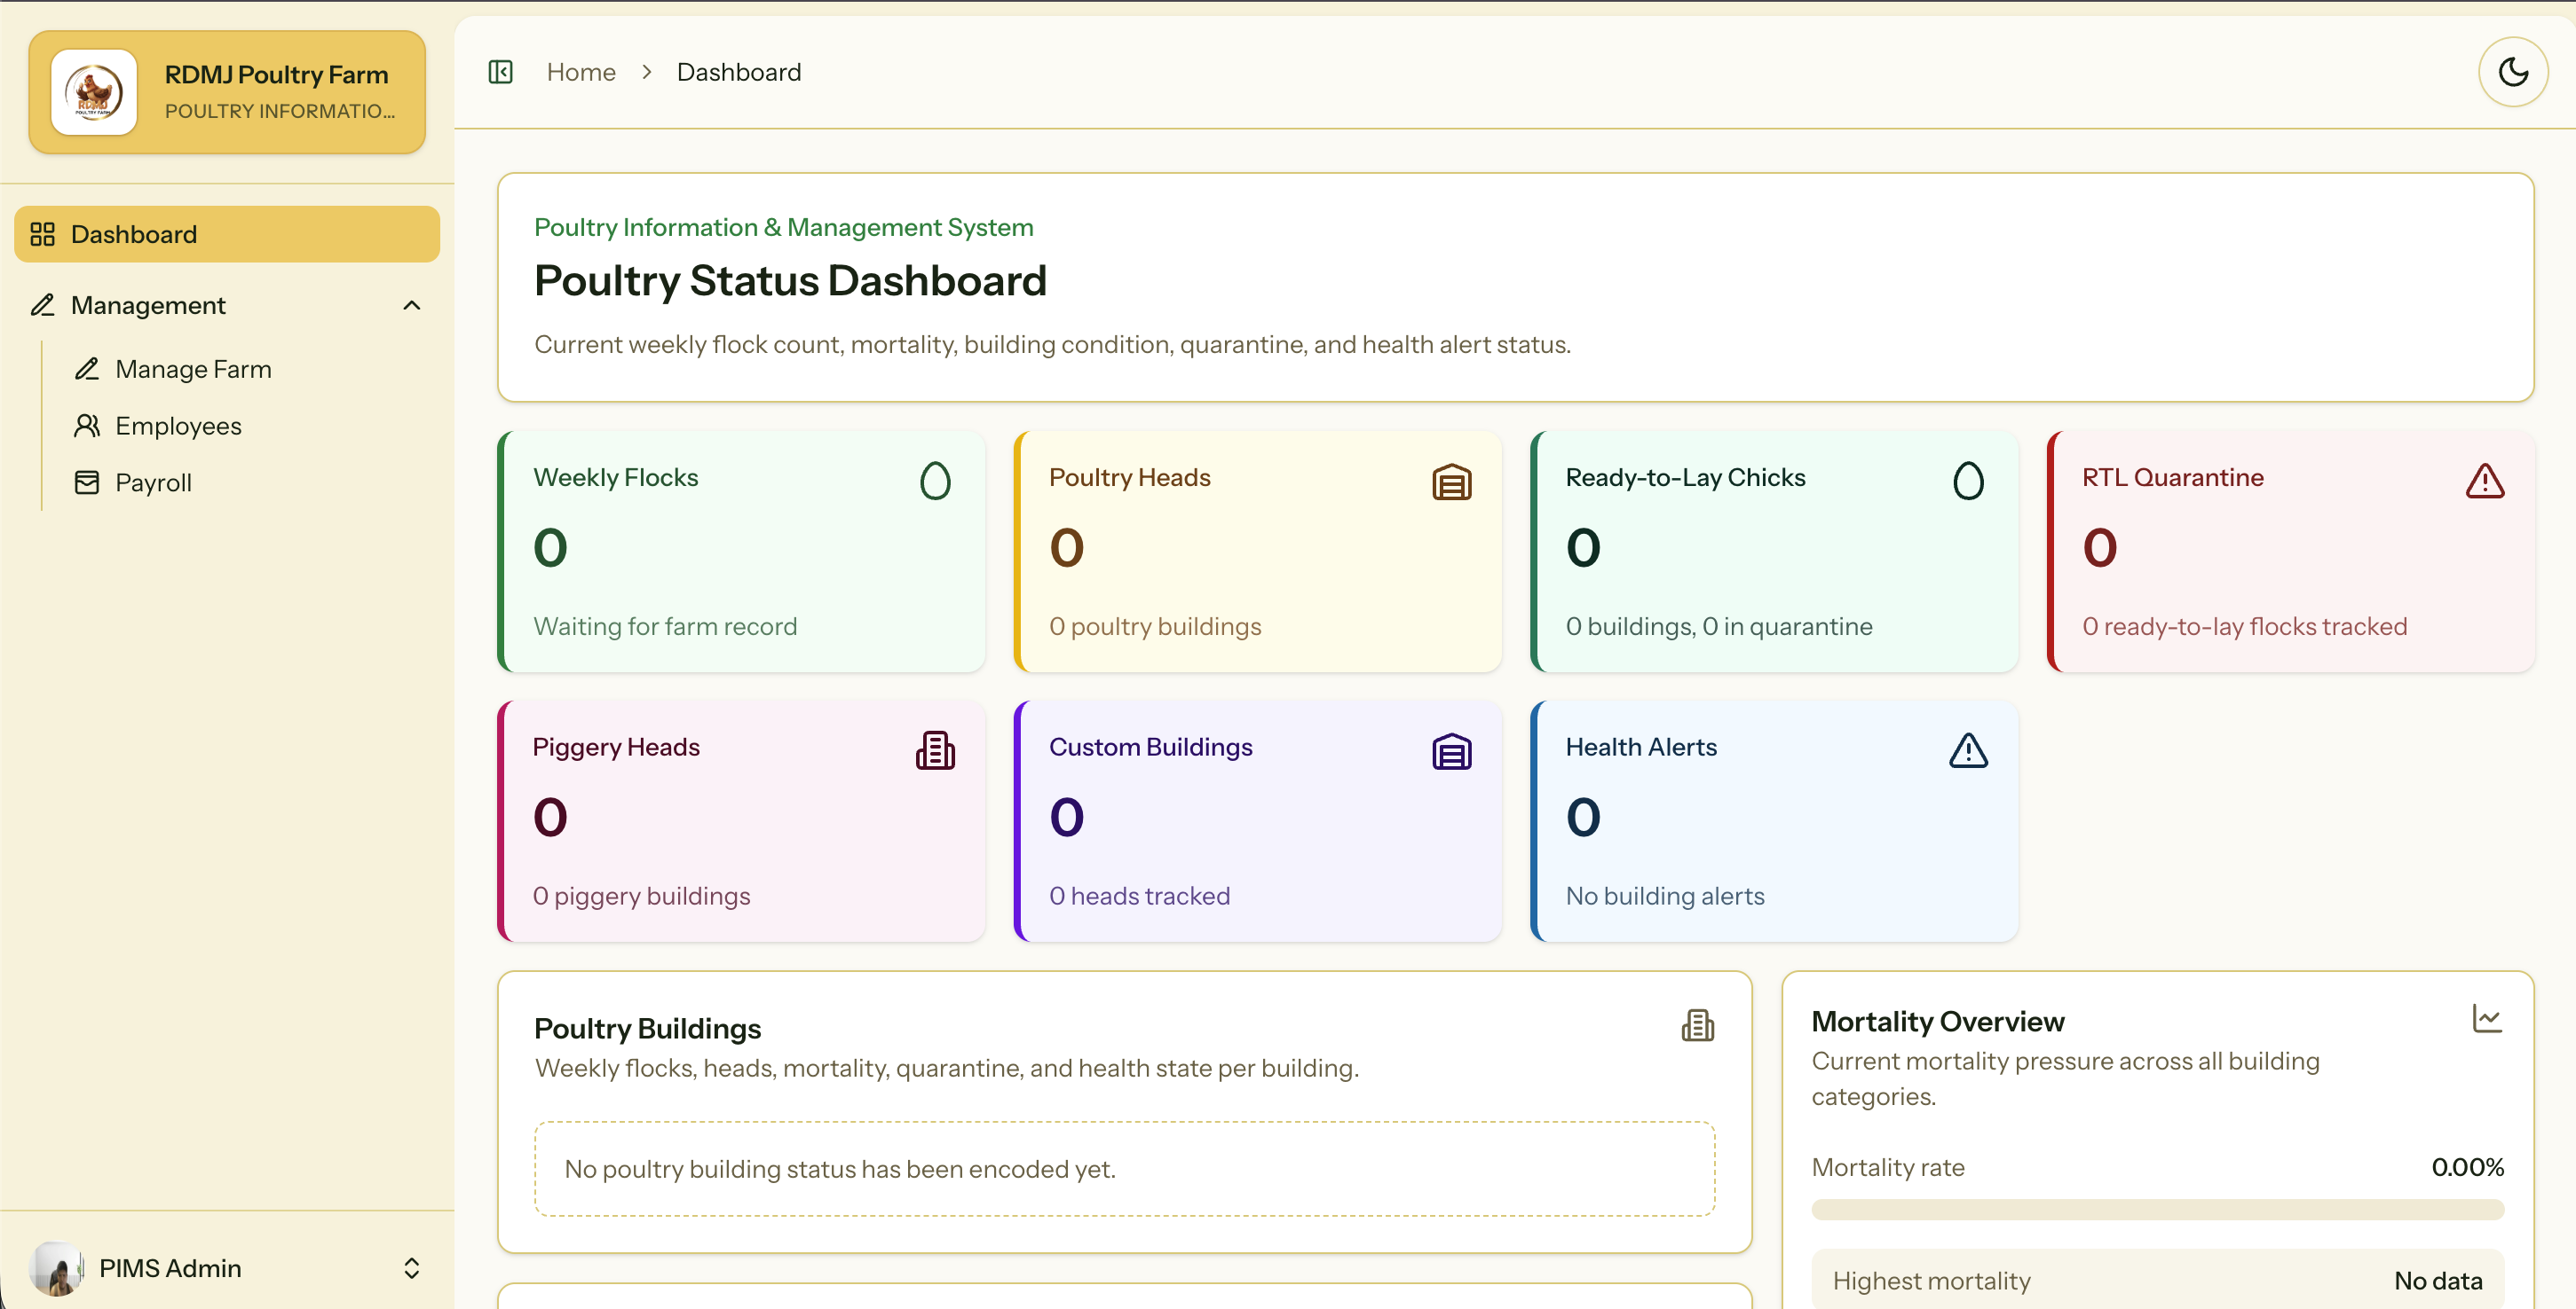The height and width of the screenshot is (1309, 2576).
Task: Click 'Poultry Information & Management System' label
Action: [783, 228]
